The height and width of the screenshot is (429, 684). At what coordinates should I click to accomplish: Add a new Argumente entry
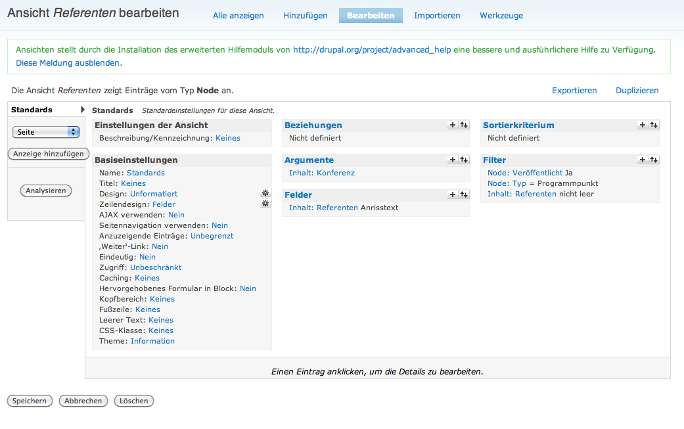pyautogui.click(x=452, y=160)
